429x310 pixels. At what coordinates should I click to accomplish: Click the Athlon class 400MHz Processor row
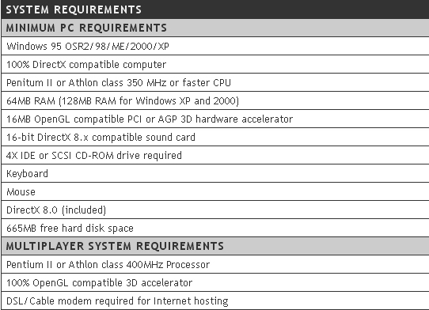(x=215, y=264)
